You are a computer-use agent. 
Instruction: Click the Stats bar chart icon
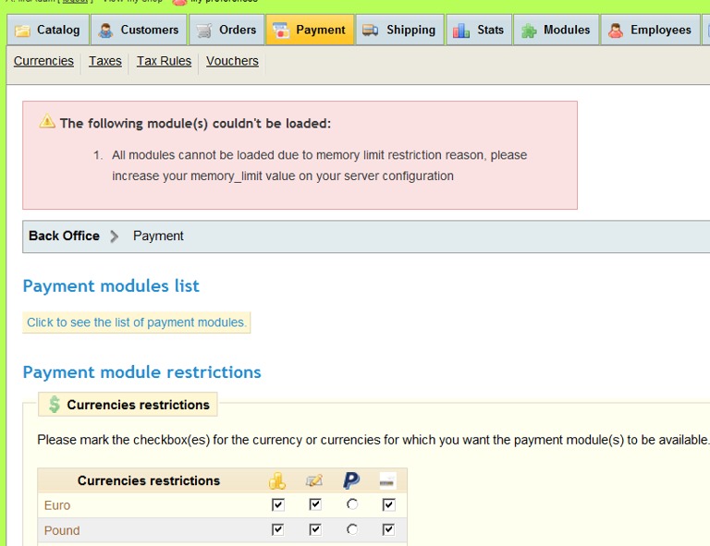461,30
